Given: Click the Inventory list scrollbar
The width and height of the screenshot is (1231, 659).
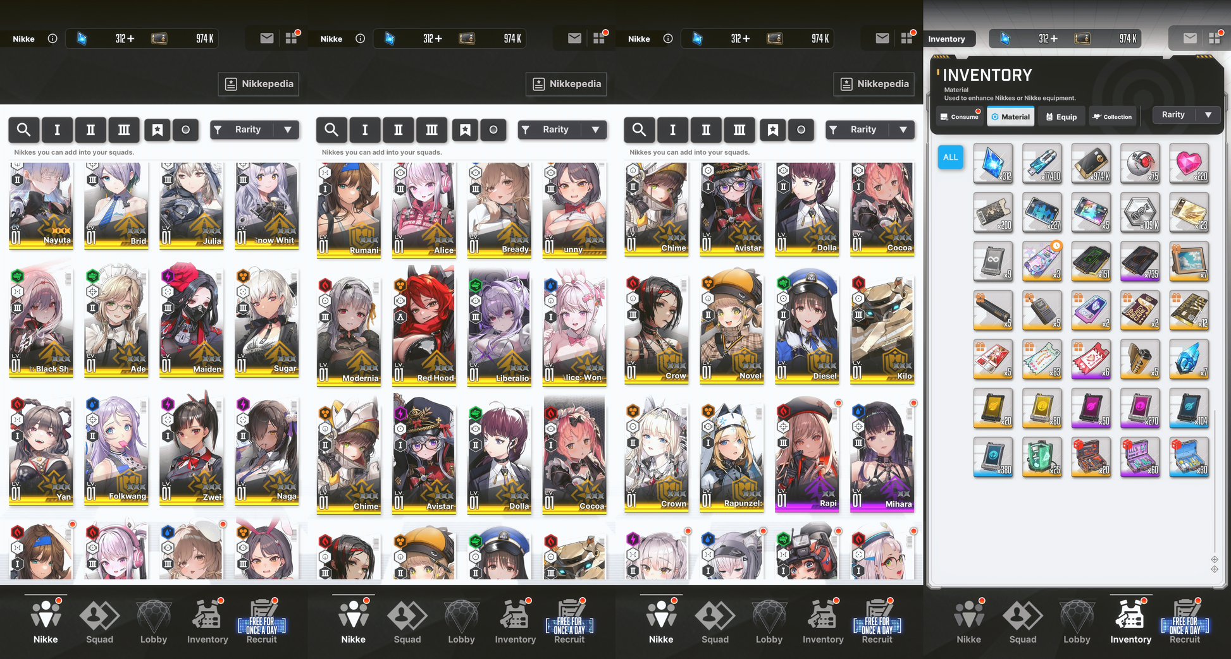Looking at the screenshot, I should tap(1215, 480).
